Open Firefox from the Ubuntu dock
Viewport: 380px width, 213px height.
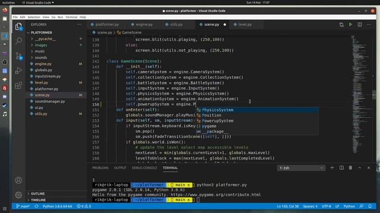pyautogui.click(x=5, y=10)
